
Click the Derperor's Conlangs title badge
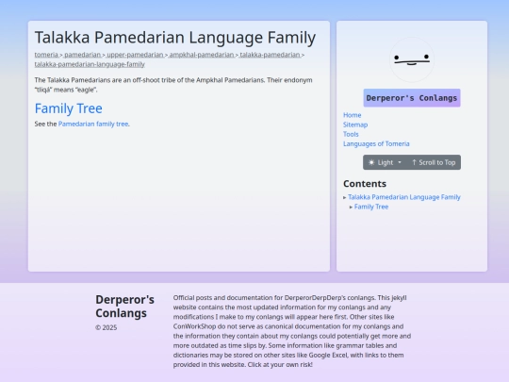412,98
